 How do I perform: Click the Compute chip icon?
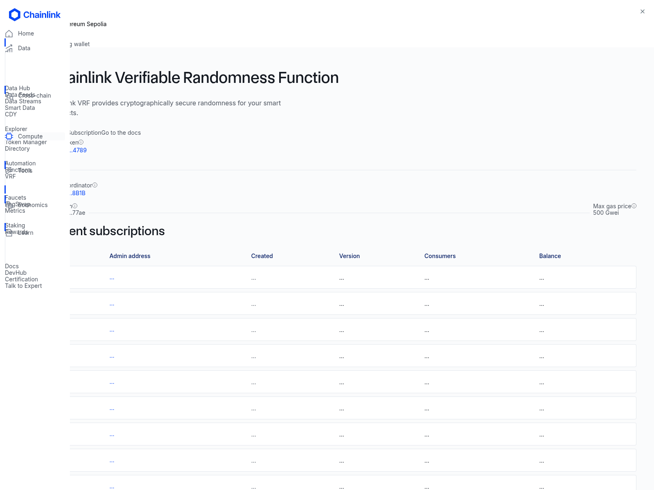coord(9,136)
